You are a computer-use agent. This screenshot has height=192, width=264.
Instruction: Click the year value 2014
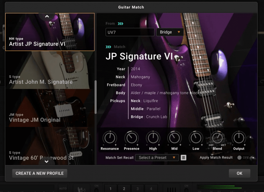coord(135,69)
